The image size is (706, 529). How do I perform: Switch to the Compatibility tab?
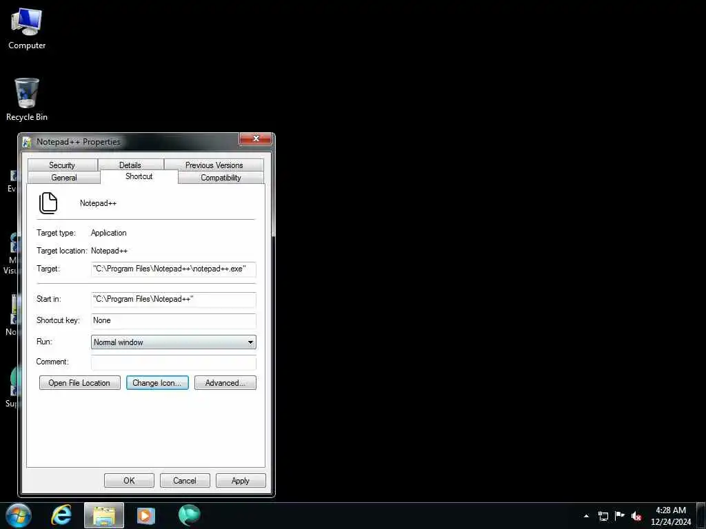221,178
